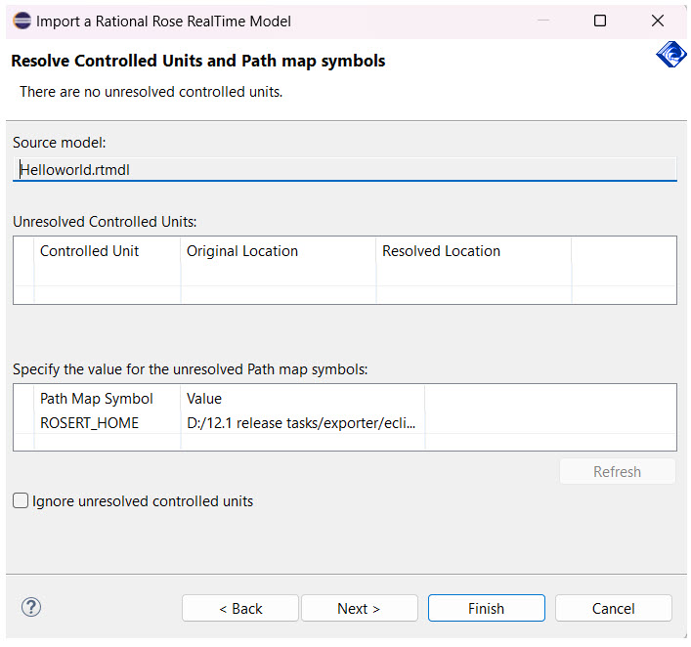
Task: Proceed using the Next button
Action: [359, 608]
